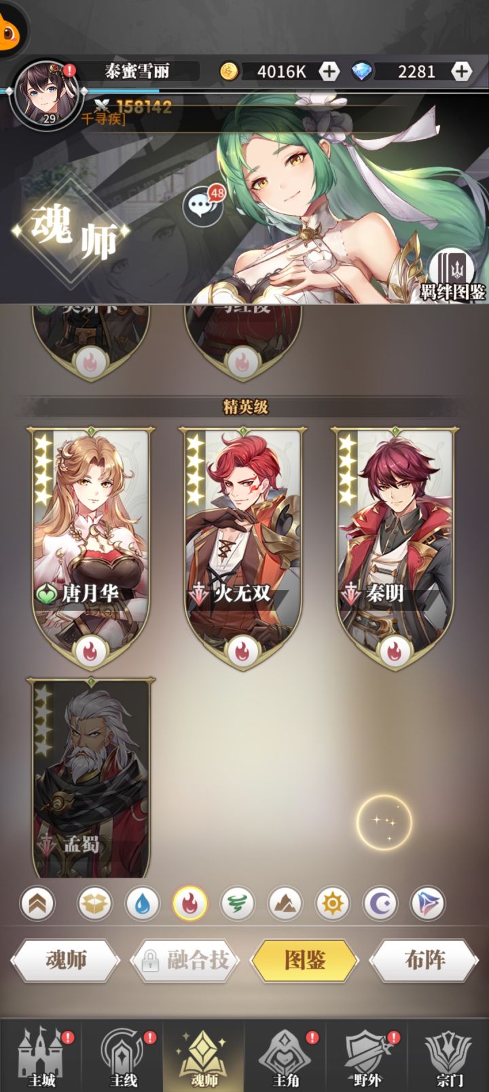Viewport: 489px width, 1092px height.
Task: Add gold coins with plus button
Action: click(x=329, y=71)
